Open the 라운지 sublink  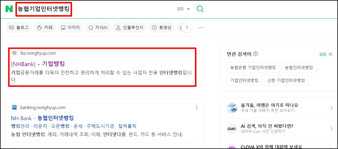pos(40,126)
